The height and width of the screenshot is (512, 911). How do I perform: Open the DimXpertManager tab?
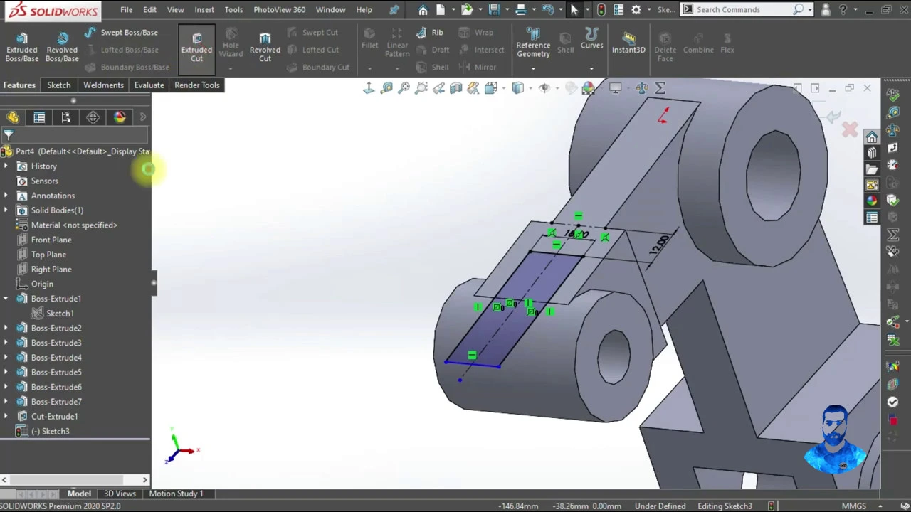click(93, 117)
